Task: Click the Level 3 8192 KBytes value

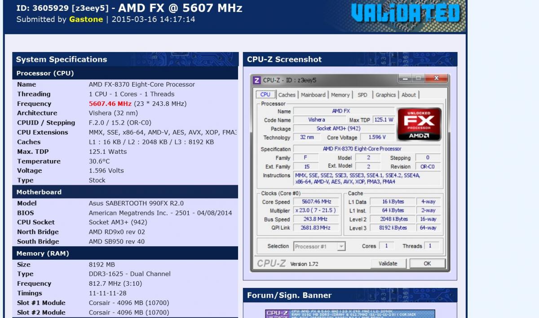Action: tap(393, 228)
